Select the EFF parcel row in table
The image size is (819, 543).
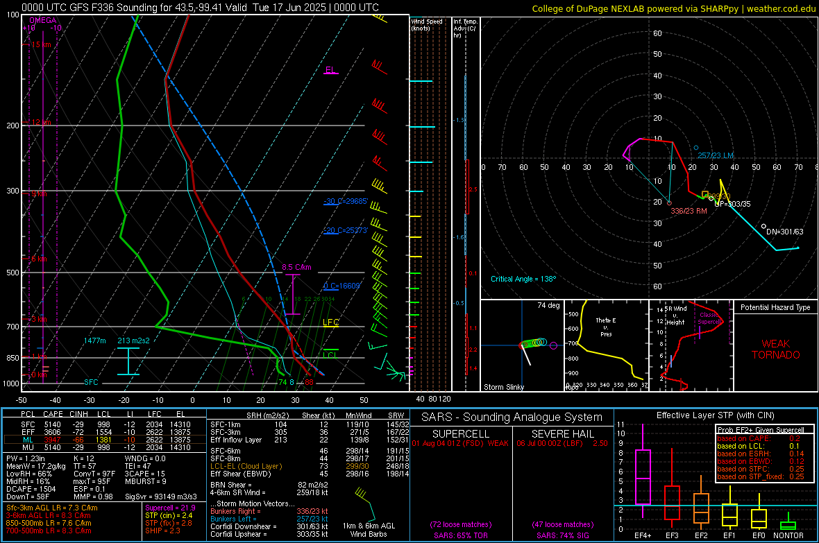point(105,432)
